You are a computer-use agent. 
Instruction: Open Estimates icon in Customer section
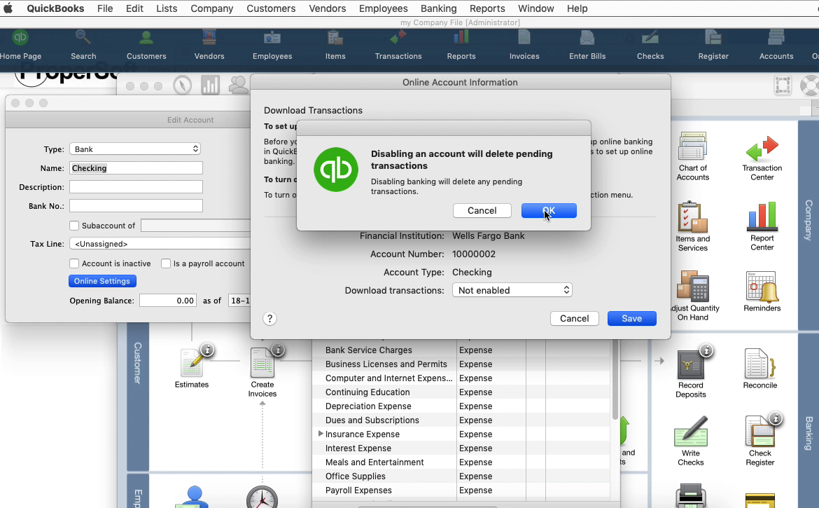click(x=192, y=369)
